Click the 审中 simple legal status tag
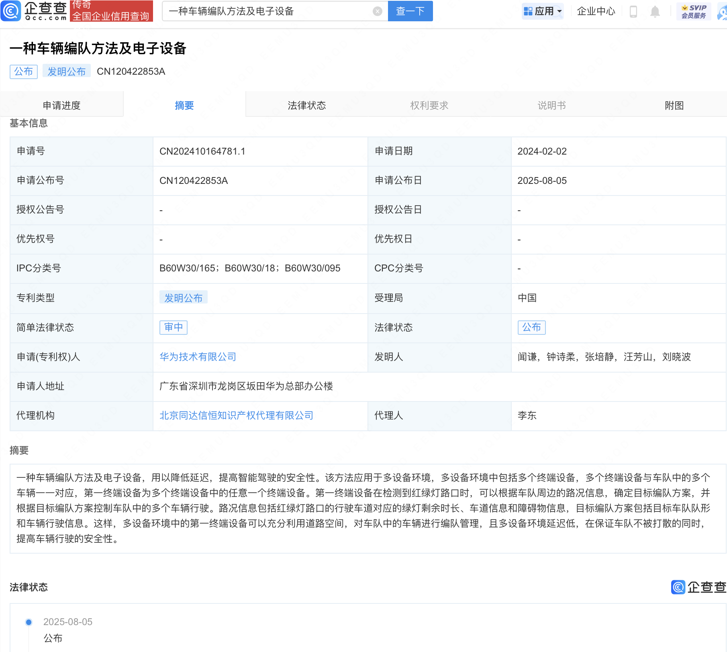Image resolution: width=727 pixels, height=652 pixels. tap(174, 327)
